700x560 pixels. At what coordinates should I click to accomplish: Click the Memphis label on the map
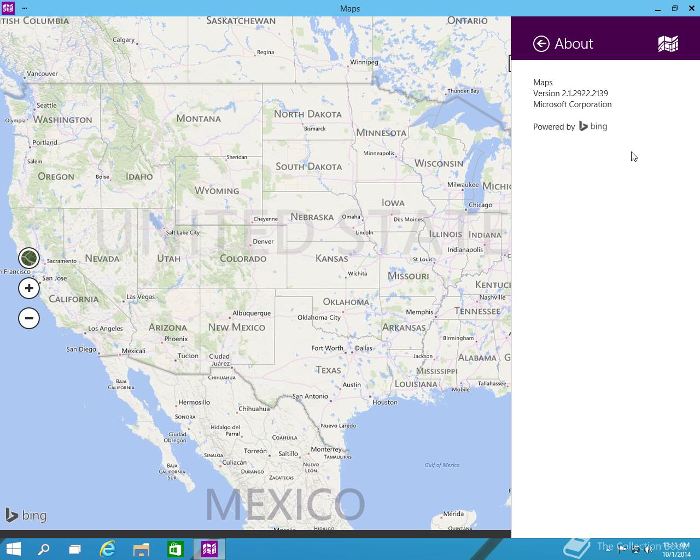419,312
